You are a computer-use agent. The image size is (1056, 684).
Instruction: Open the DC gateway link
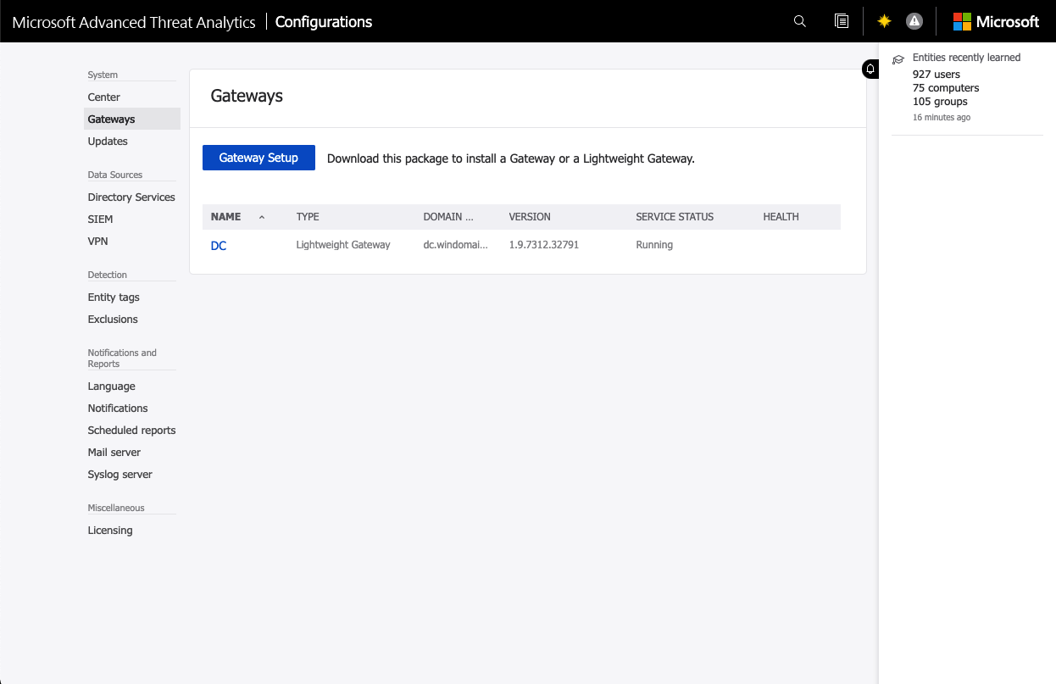click(x=219, y=246)
